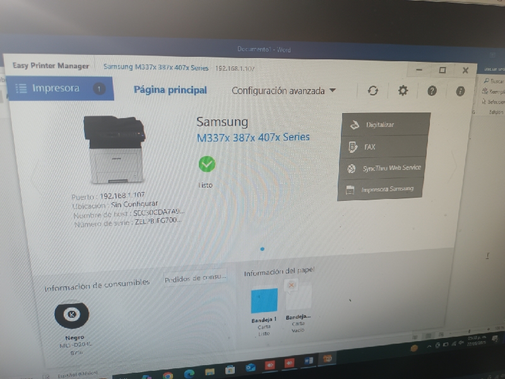Click the green check status icon above Listo

pos(207,164)
